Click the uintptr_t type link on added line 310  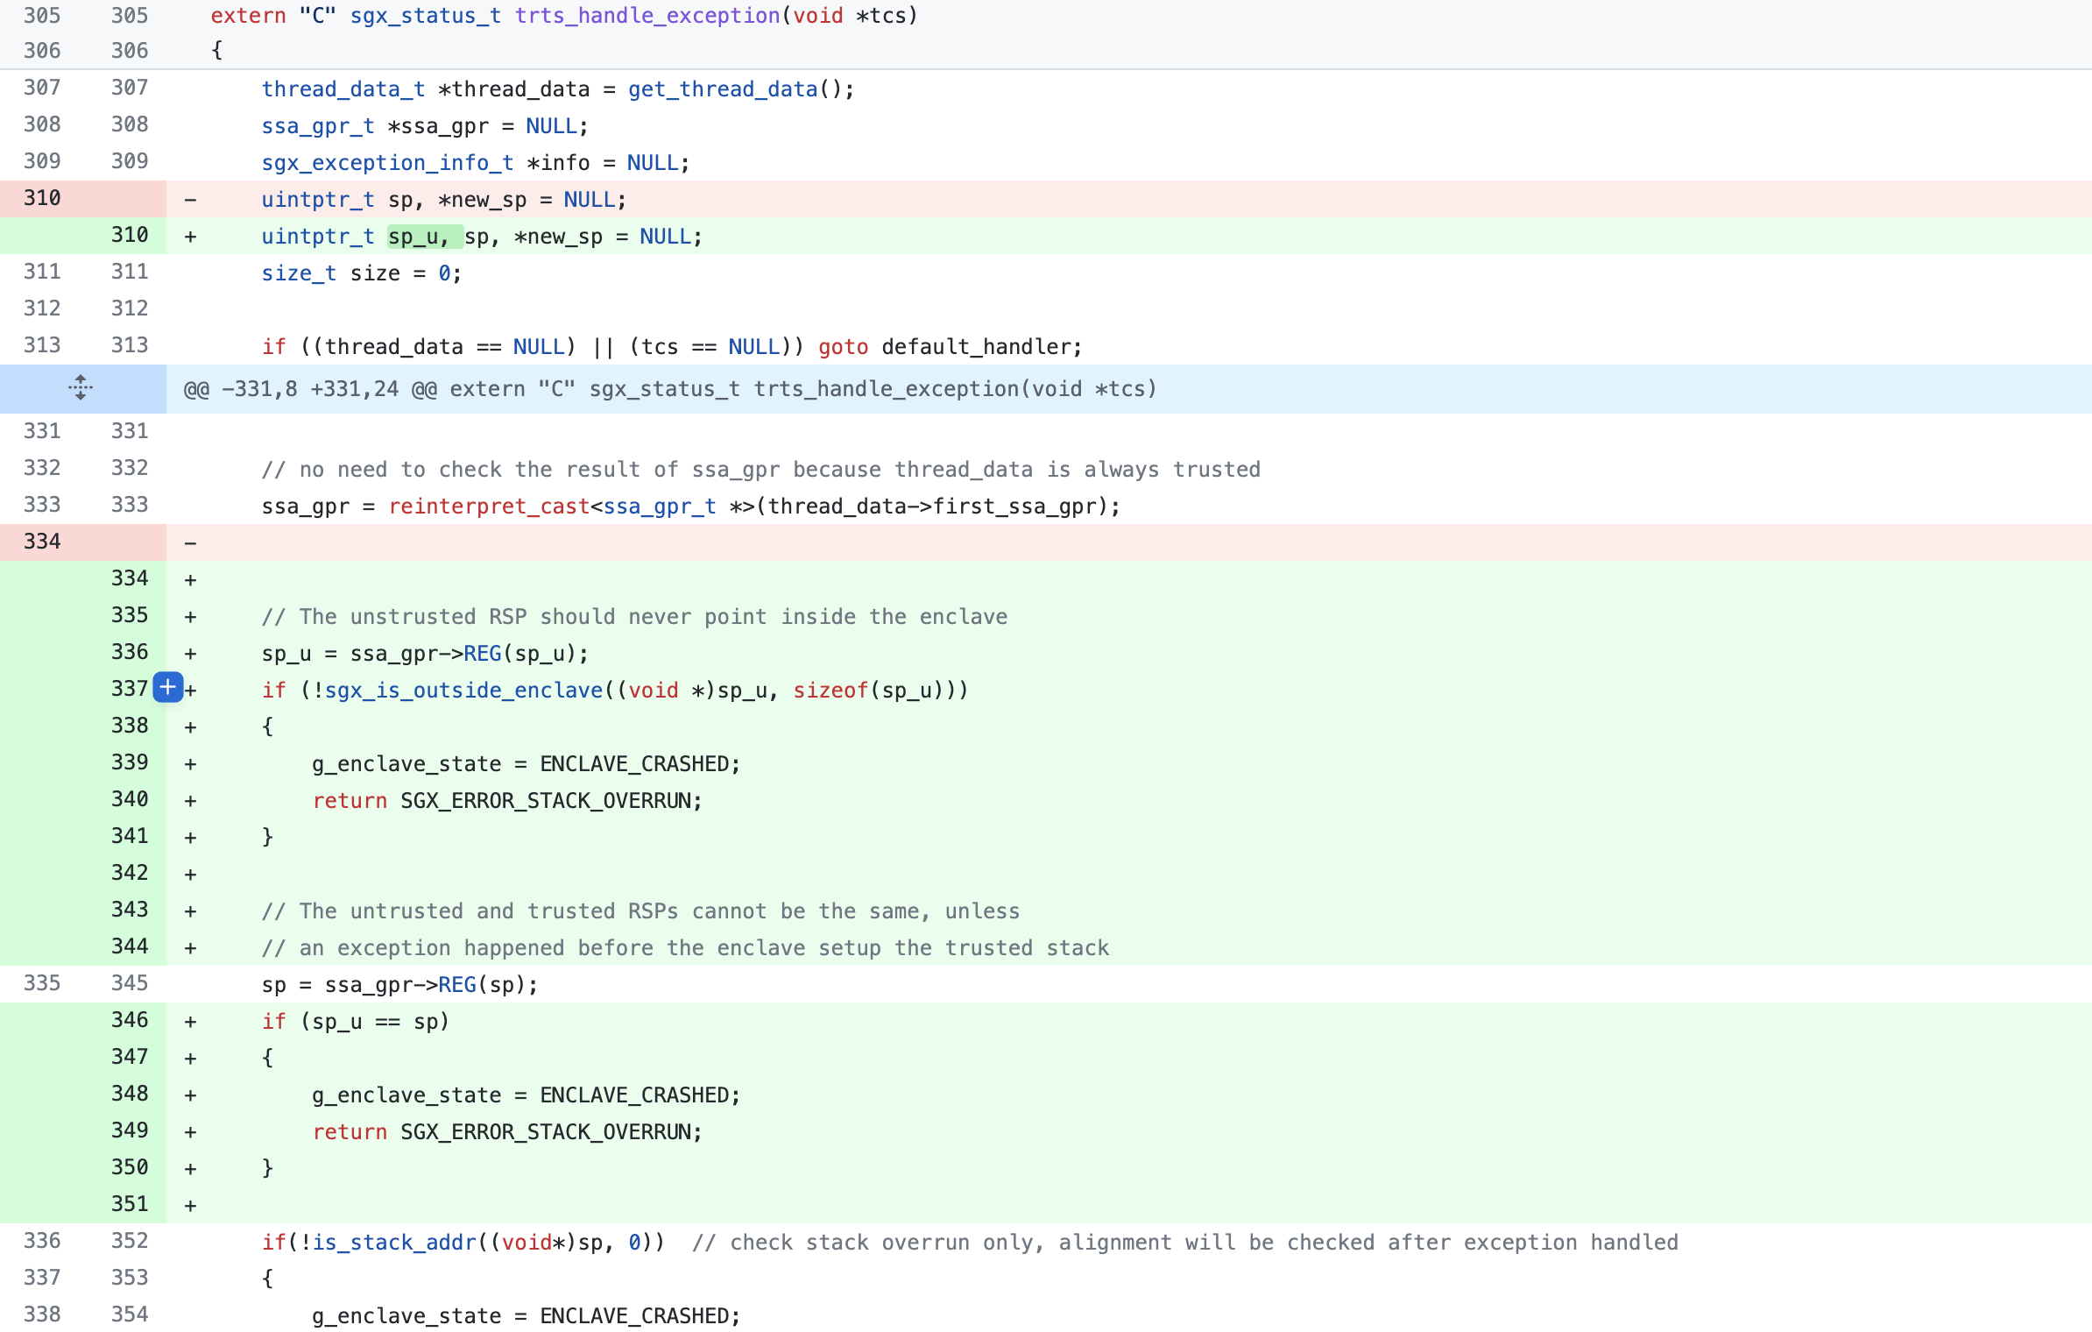(316, 235)
